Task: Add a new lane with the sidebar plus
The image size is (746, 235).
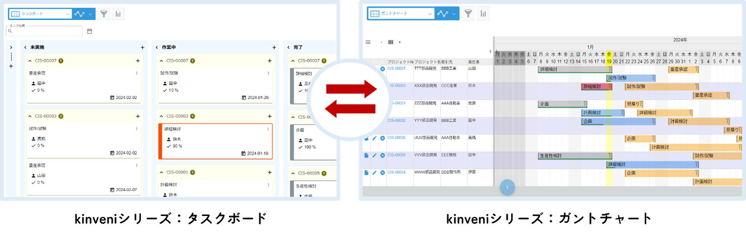Action: point(11,66)
